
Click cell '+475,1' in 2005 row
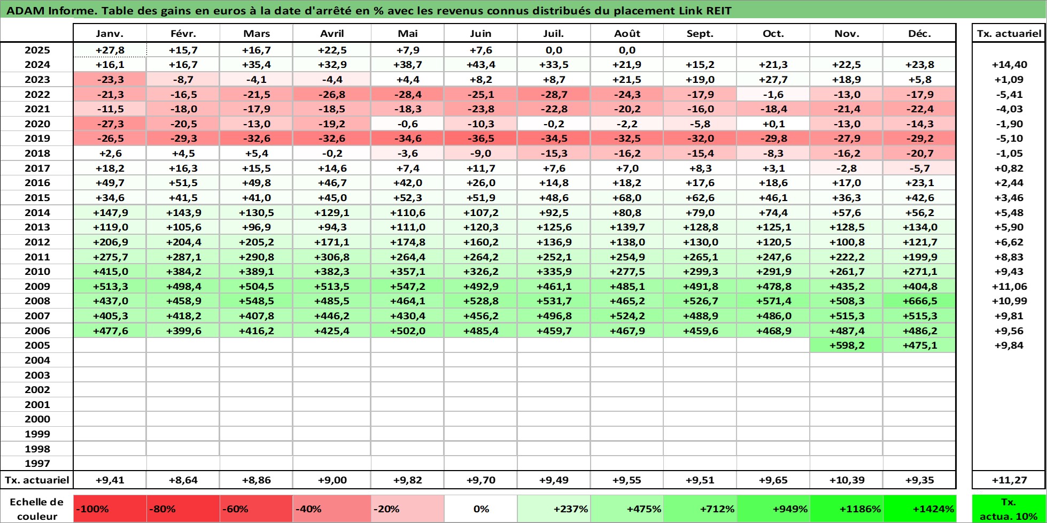pos(919,345)
